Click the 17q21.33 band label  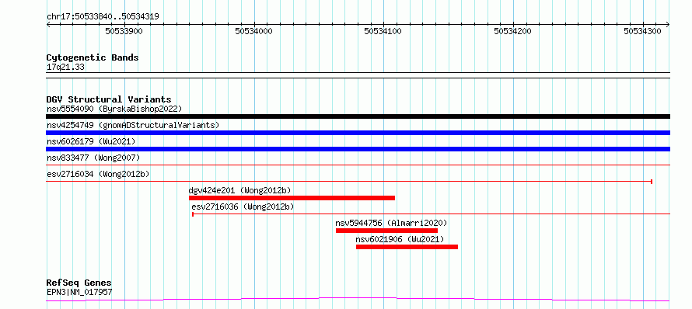click(65, 67)
